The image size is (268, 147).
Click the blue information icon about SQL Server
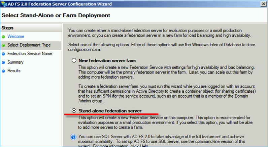click(x=73, y=137)
